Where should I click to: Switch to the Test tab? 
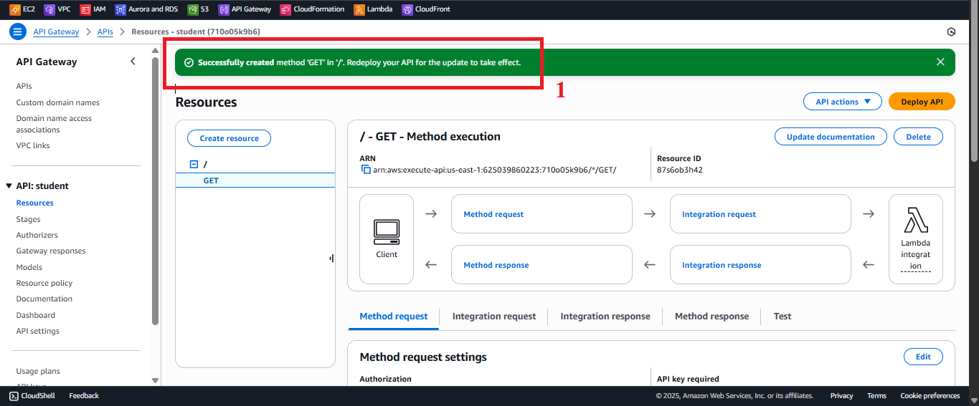[x=782, y=316]
